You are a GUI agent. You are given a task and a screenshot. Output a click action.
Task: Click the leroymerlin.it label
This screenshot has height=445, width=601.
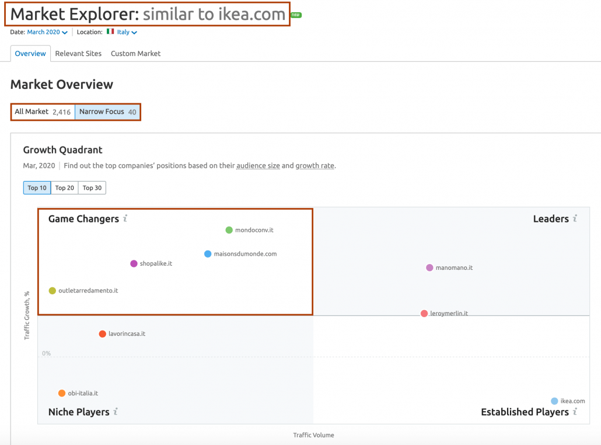pyautogui.click(x=449, y=314)
